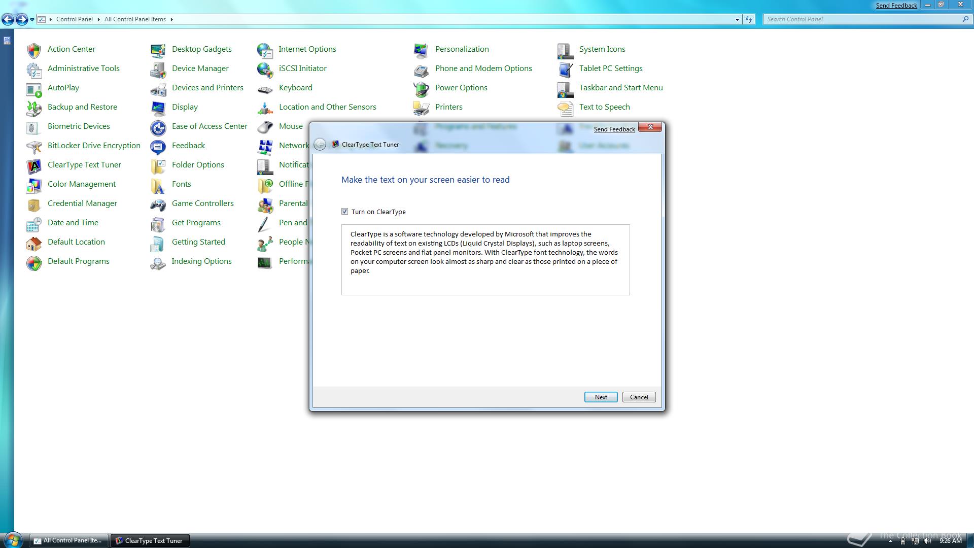The height and width of the screenshot is (548, 974).
Task: Open Credential Manager icon
Action: pos(34,204)
